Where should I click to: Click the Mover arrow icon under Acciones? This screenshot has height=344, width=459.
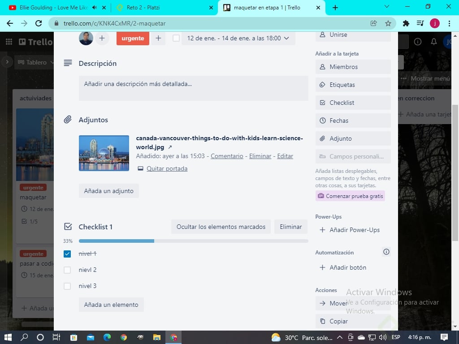322,303
